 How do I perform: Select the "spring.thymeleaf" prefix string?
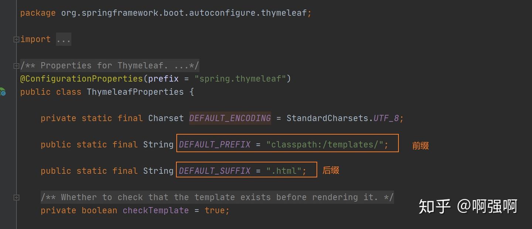[241, 79]
